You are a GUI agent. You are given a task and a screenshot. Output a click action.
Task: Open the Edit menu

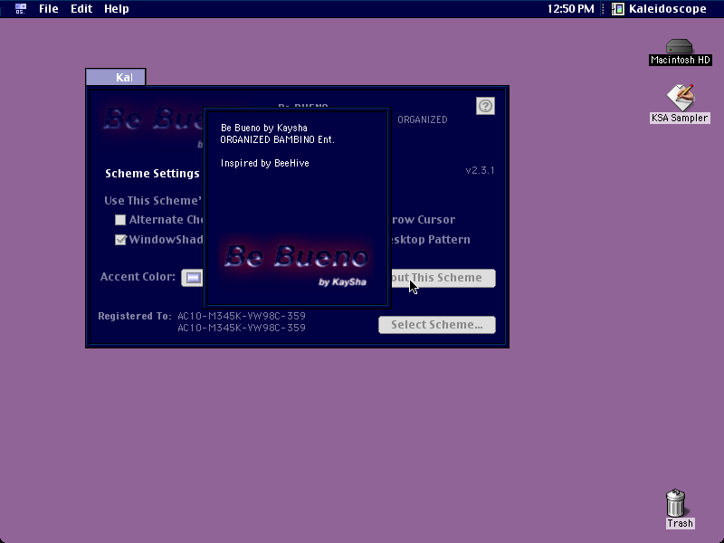(81, 9)
